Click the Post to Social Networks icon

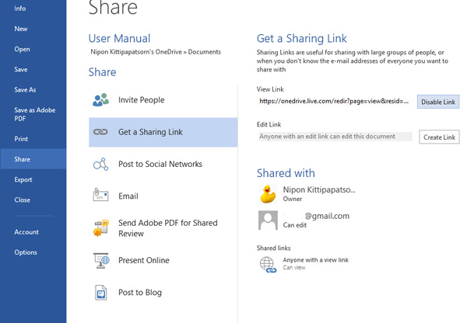100,164
